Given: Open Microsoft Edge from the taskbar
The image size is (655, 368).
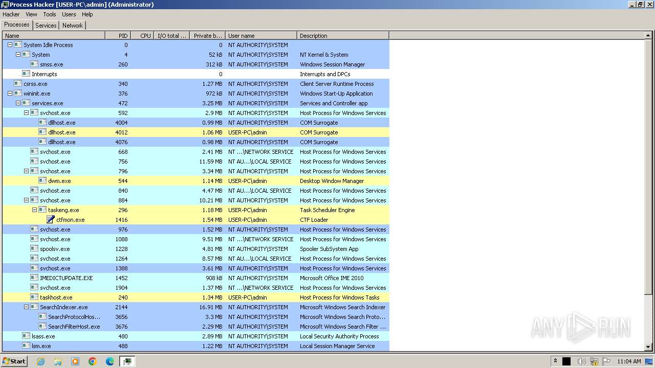Looking at the screenshot, I should coord(110,361).
